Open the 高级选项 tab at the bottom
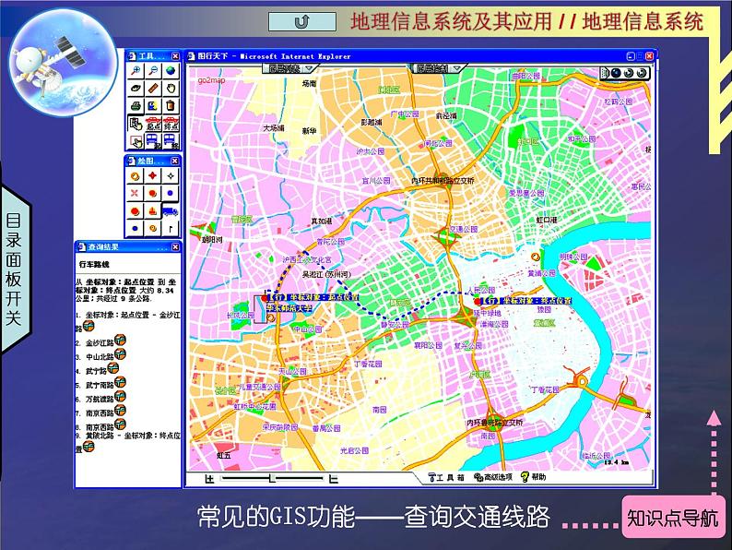This screenshot has height=550, width=732. 493,477
